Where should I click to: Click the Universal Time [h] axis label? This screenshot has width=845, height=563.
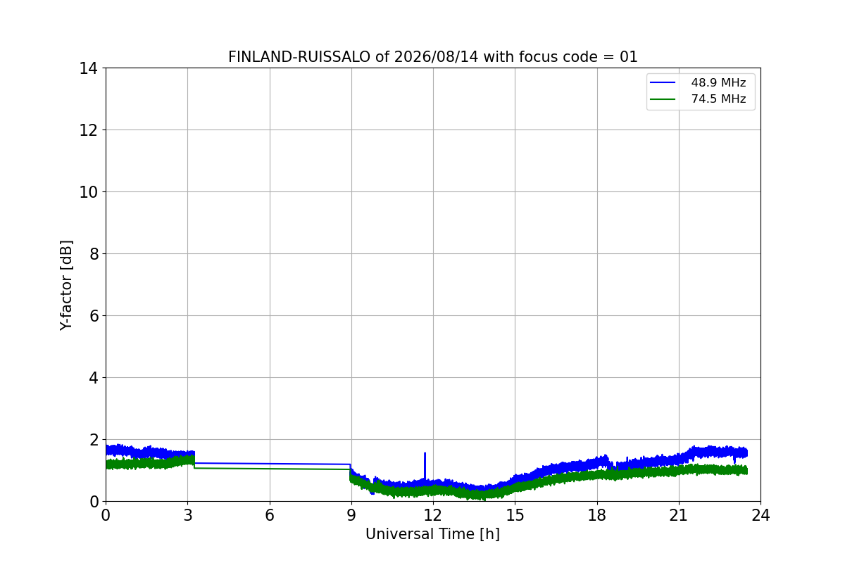point(432,534)
